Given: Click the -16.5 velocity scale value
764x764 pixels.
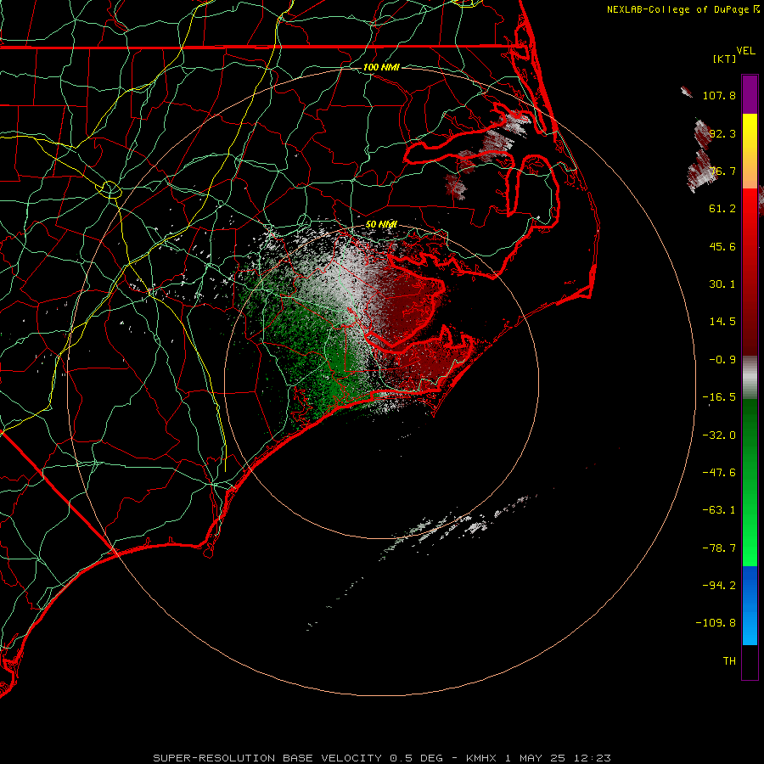Looking at the screenshot, I should pyautogui.click(x=719, y=397).
